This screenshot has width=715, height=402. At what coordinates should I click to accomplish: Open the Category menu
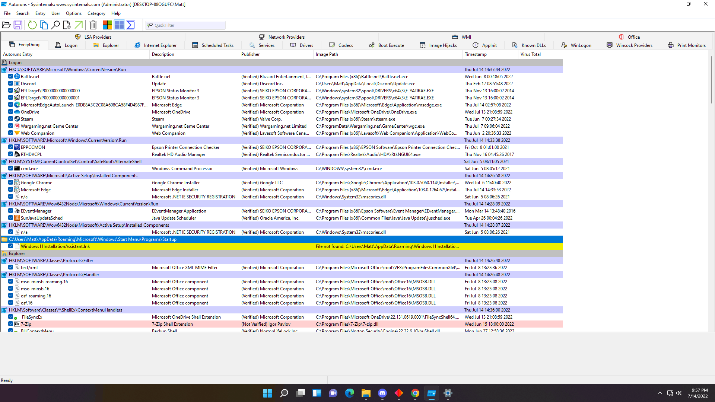pos(96,13)
